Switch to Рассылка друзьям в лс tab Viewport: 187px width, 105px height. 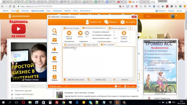point(118,28)
